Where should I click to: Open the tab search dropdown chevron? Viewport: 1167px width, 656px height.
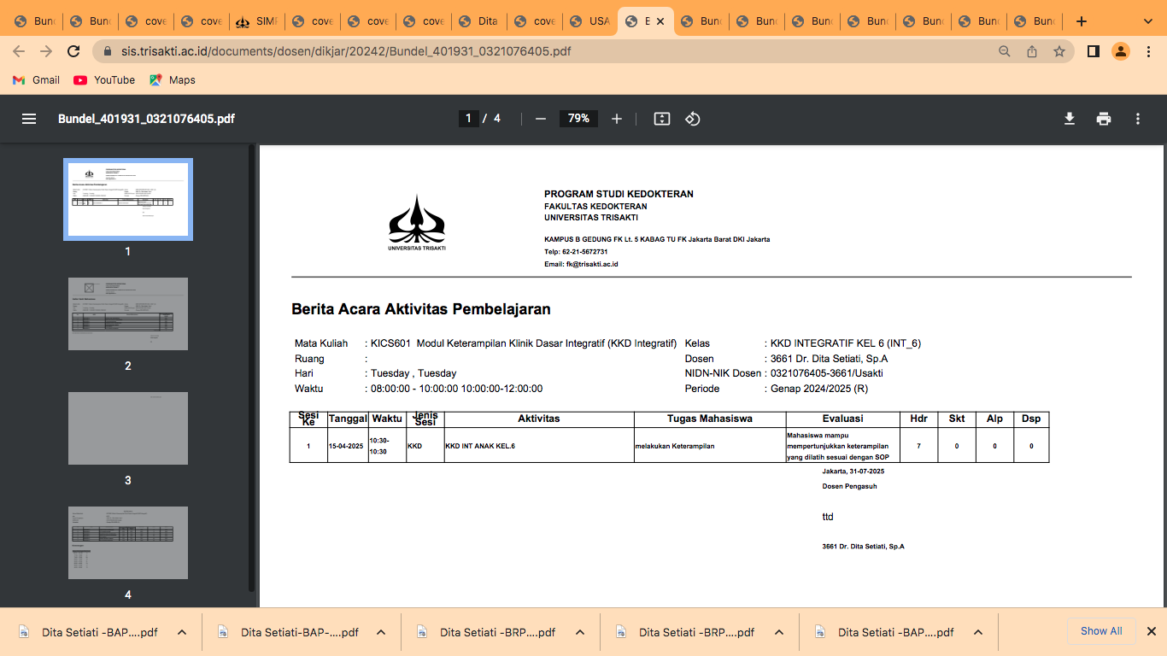tap(1149, 21)
